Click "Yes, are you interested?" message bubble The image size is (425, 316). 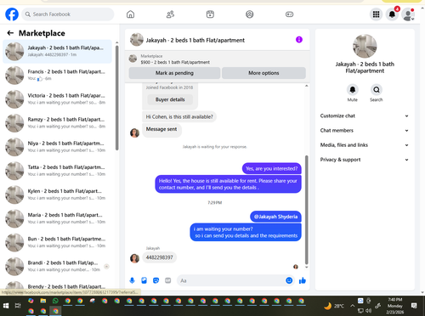pos(272,168)
